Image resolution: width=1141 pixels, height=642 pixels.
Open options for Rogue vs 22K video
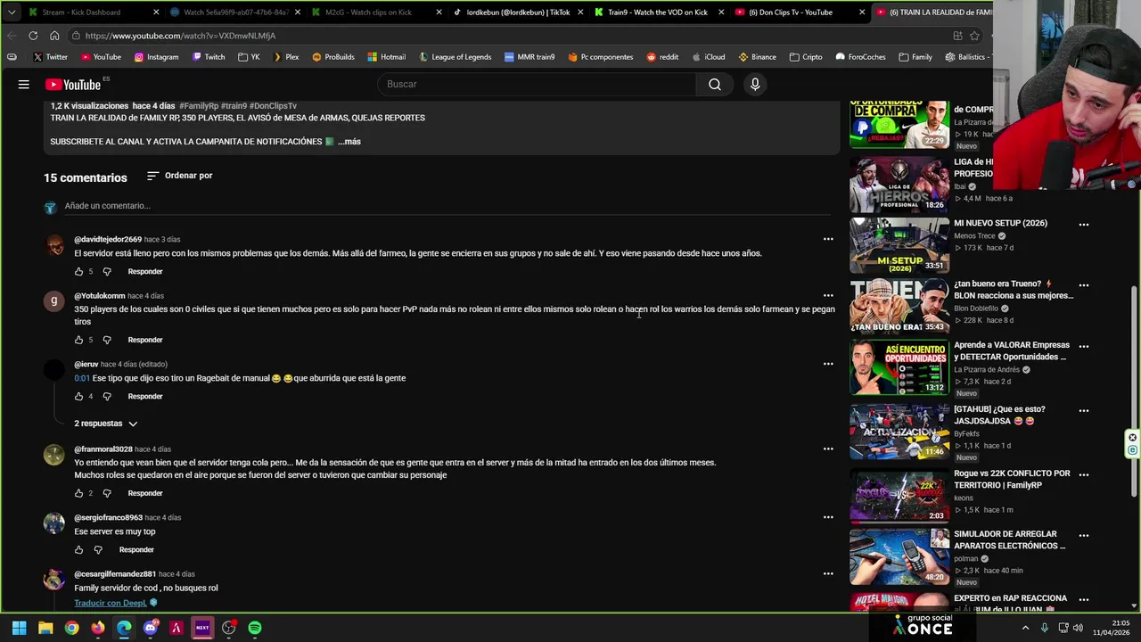point(1084,475)
